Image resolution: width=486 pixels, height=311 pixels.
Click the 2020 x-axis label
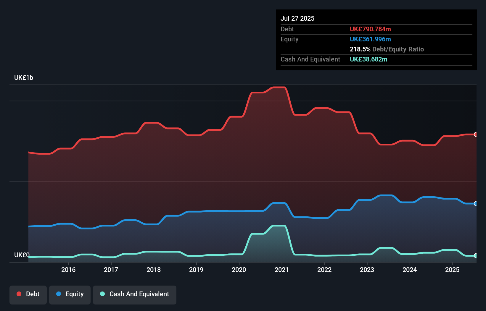[x=239, y=270]
